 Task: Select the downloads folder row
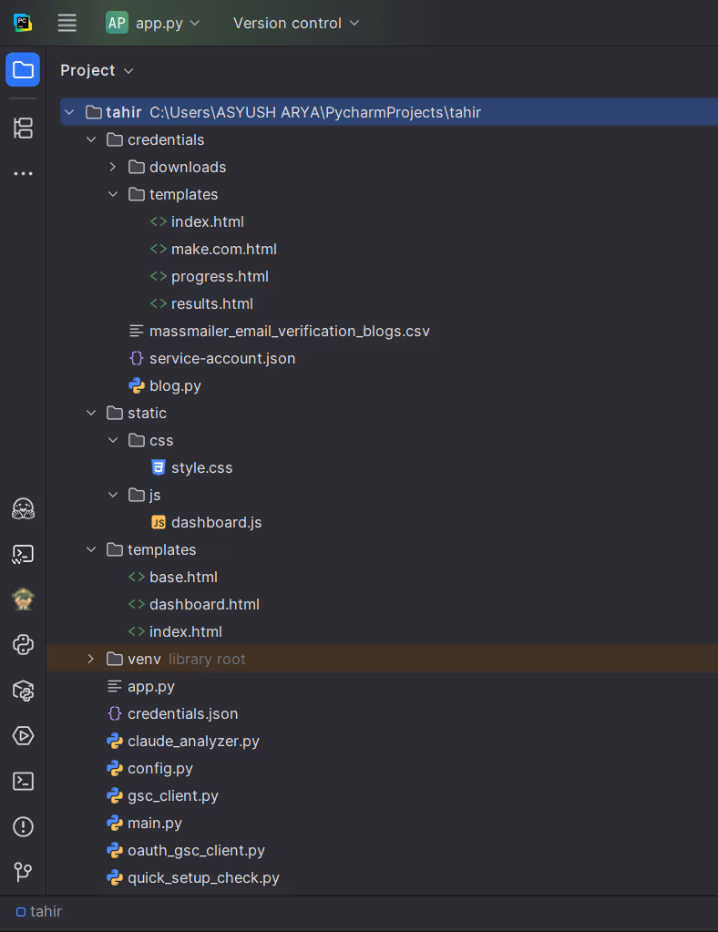pos(382,167)
